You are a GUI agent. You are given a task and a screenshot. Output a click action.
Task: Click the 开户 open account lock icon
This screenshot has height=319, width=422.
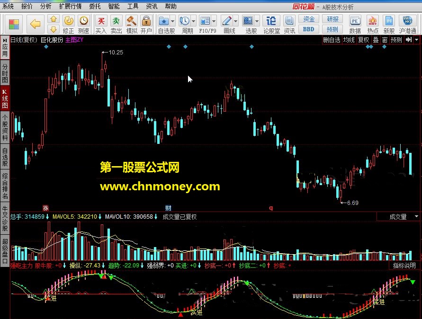[146, 25]
